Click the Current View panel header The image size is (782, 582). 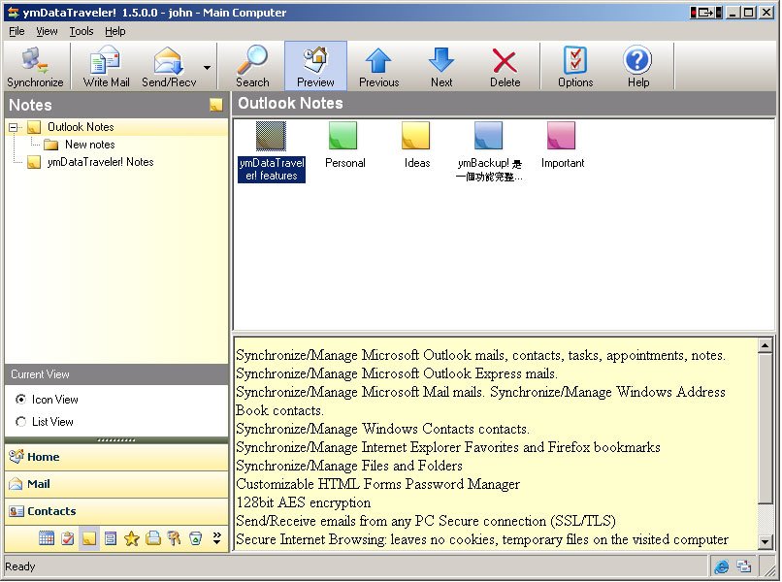(x=116, y=374)
